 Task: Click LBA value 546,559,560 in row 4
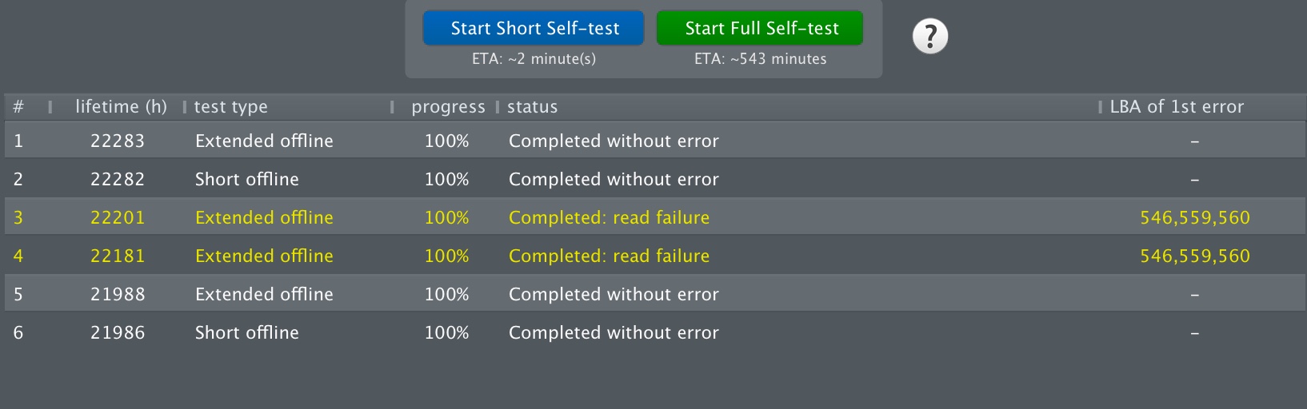click(x=1194, y=256)
